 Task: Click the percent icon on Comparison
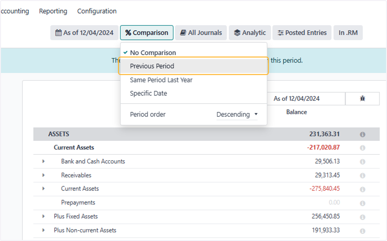tap(128, 33)
